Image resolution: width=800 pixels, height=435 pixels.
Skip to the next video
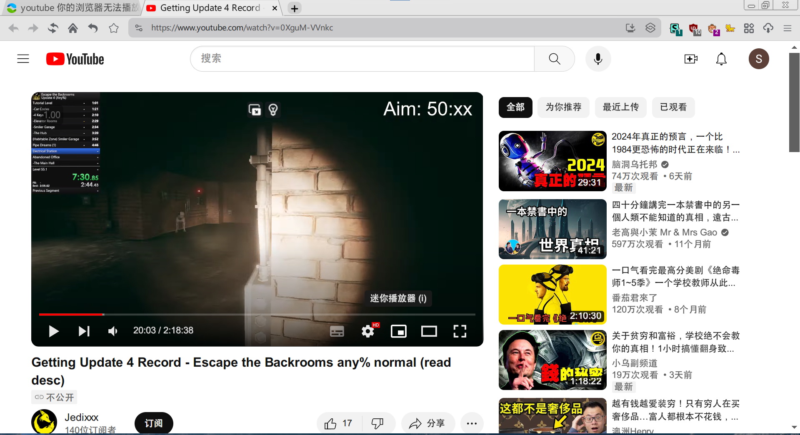coord(84,331)
